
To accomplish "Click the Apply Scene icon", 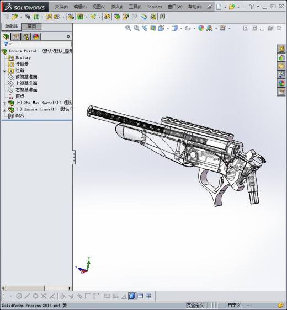I will (209, 28).
